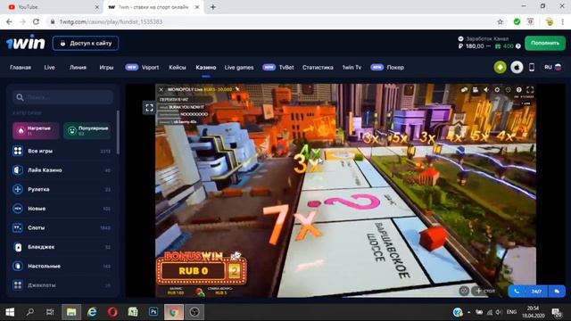Open the Доступ к сайту button
Image resolution: width=571 pixels, height=321 pixels.
coord(86,44)
